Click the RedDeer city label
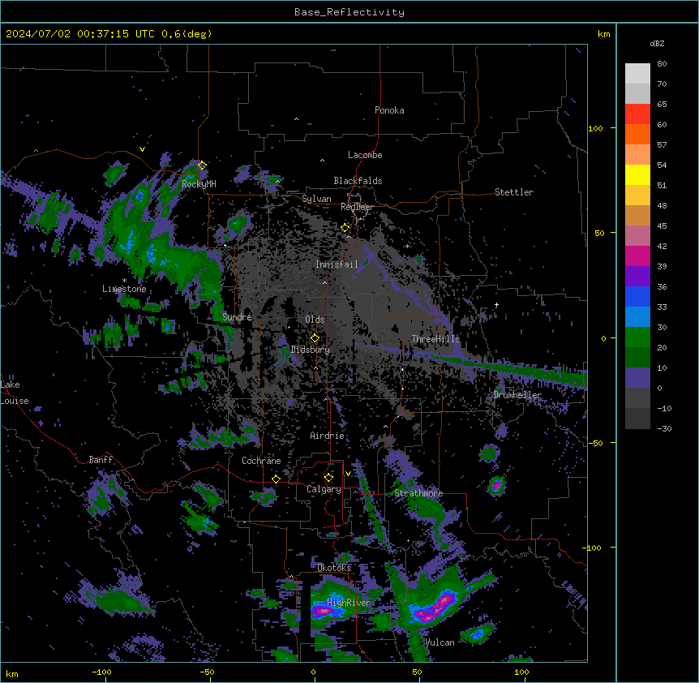699x683 pixels. click(357, 207)
